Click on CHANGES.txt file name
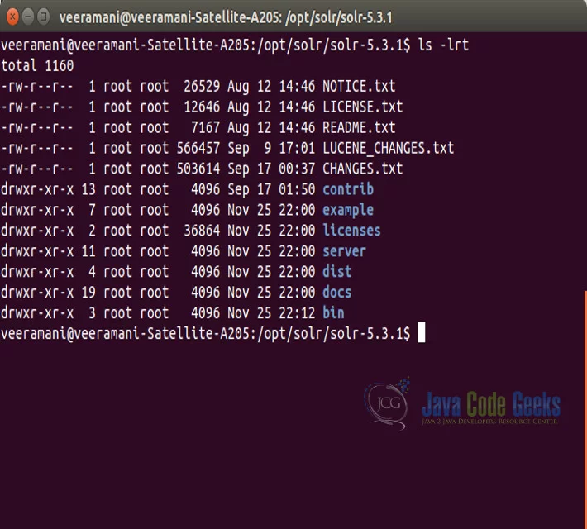 pyautogui.click(x=363, y=169)
